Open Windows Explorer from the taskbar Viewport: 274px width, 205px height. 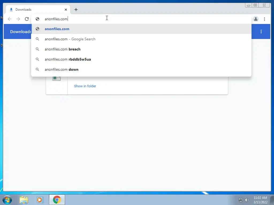pos(24,200)
